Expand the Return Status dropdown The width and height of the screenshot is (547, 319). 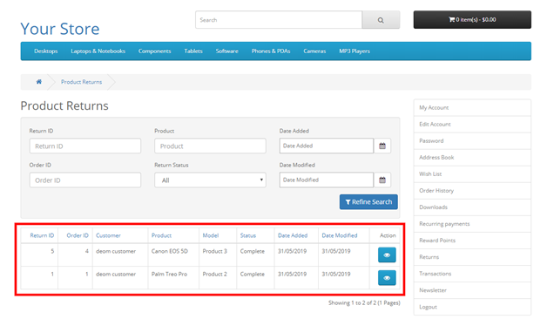(x=211, y=180)
